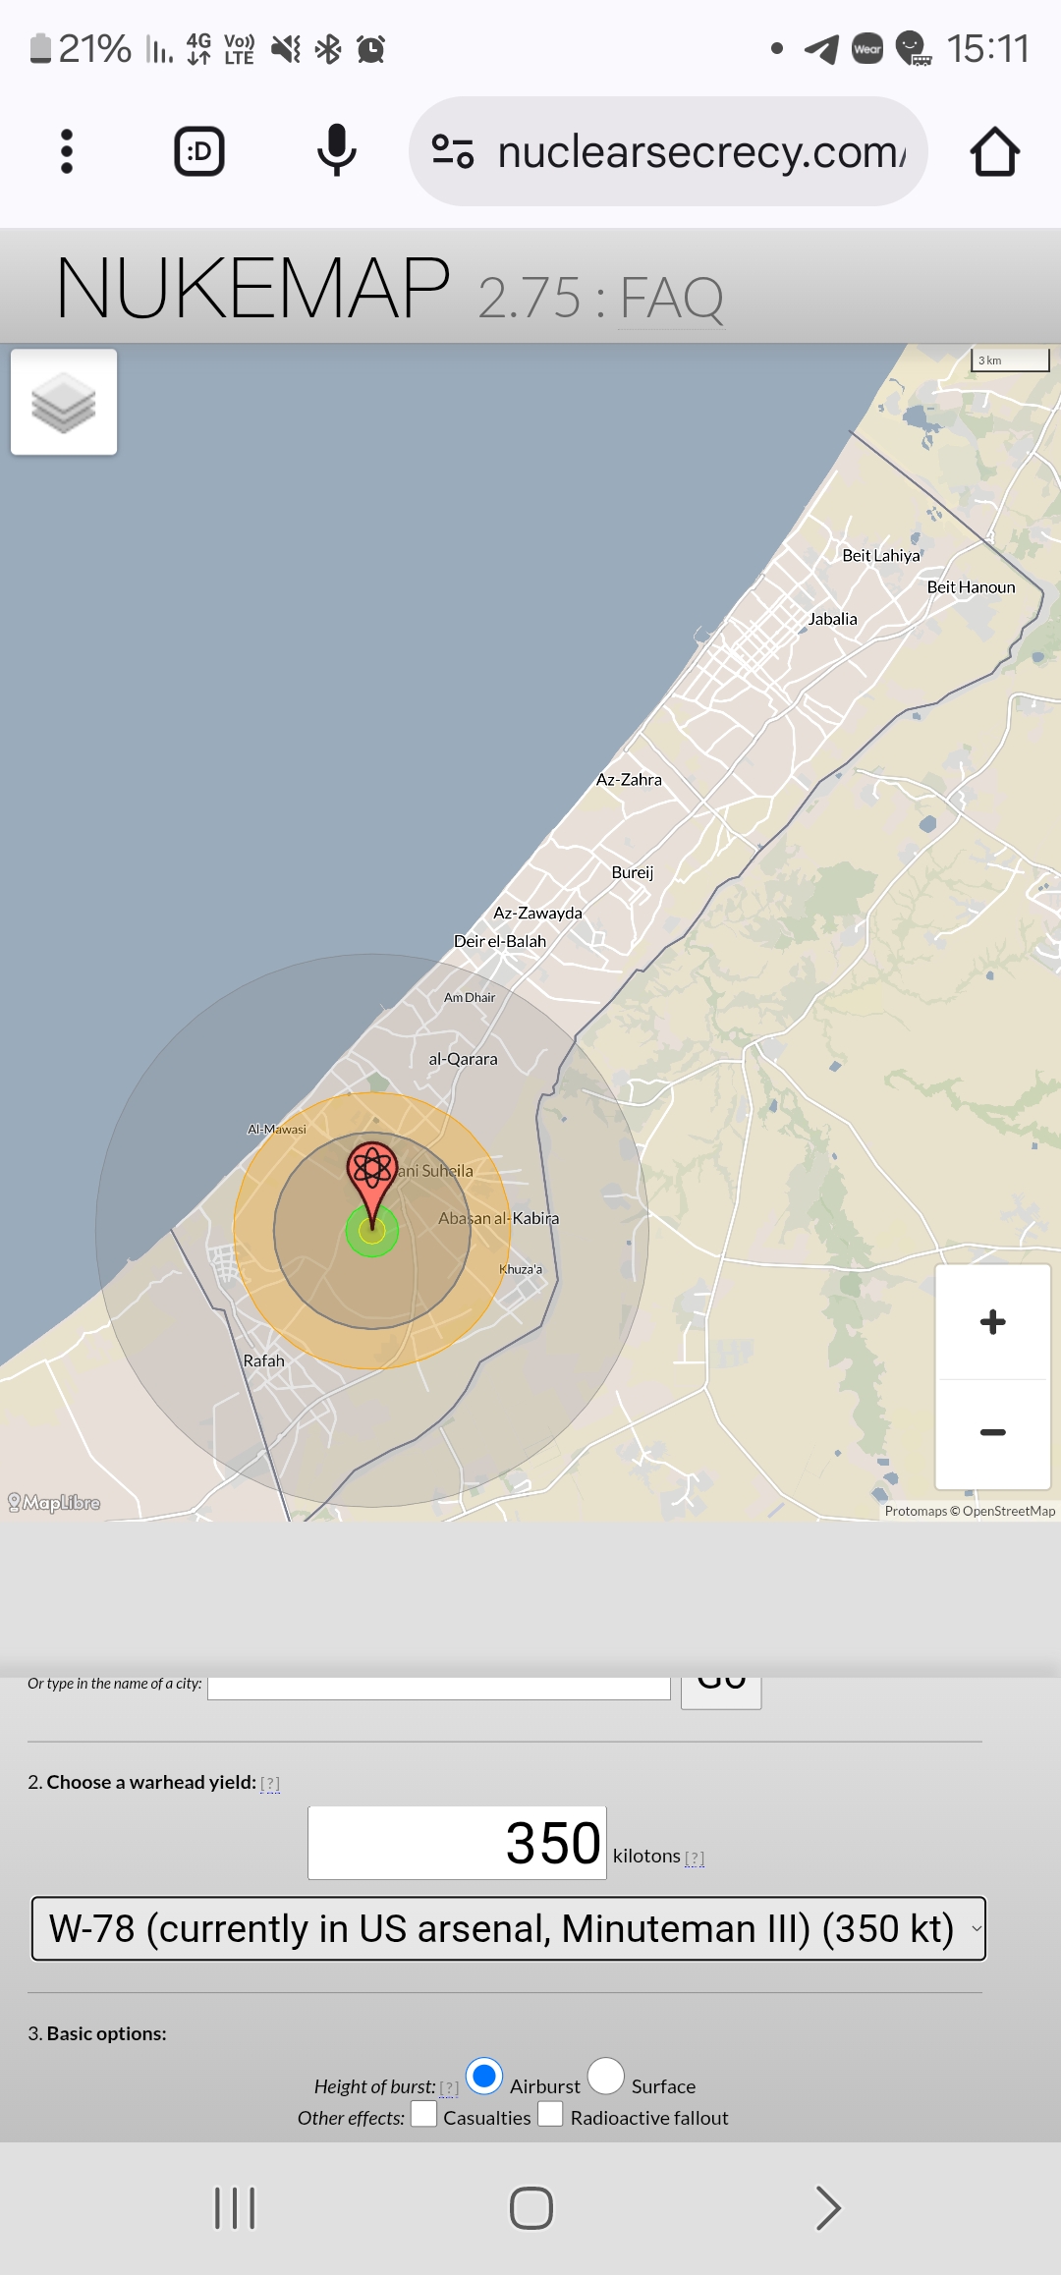Image resolution: width=1061 pixels, height=2275 pixels.
Task: Open kilotons help link
Action: point(695,1858)
